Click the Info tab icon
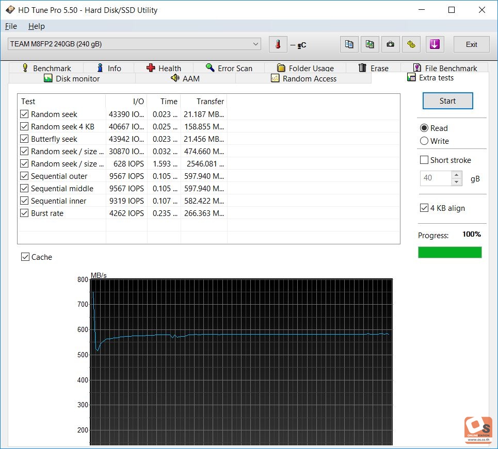Viewport: 498px width, 449px height. click(x=100, y=68)
